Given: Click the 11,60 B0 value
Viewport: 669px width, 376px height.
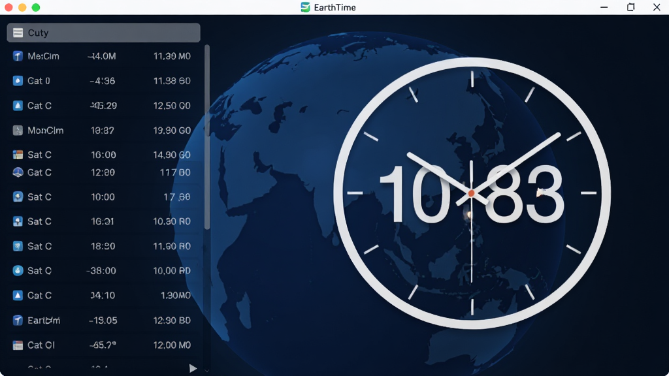Looking at the screenshot, I should click(172, 246).
